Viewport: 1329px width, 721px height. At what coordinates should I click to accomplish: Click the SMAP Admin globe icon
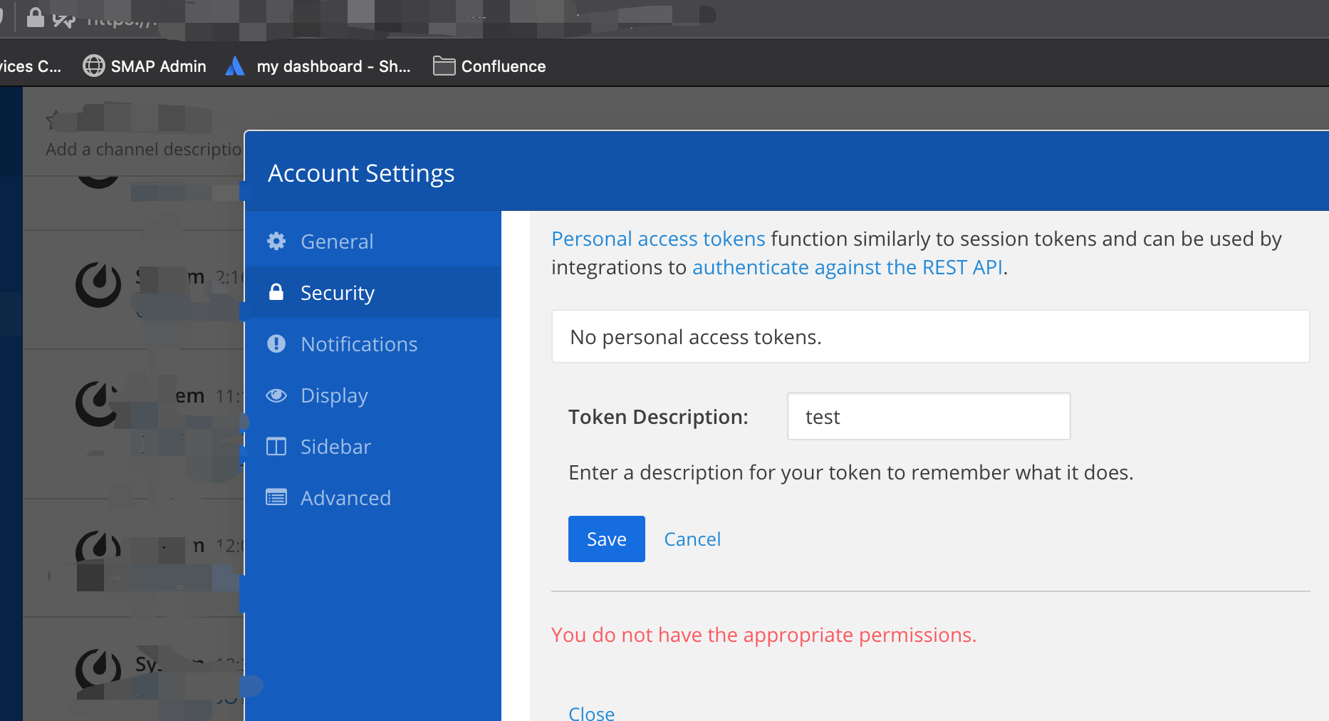(93, 66)
